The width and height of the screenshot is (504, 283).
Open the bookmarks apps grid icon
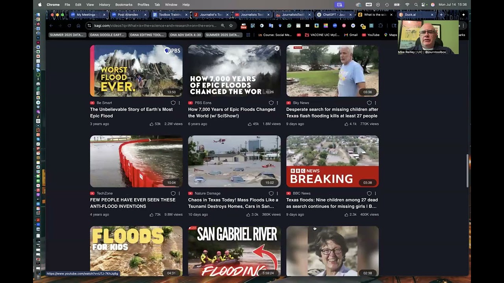pos(248,35)
